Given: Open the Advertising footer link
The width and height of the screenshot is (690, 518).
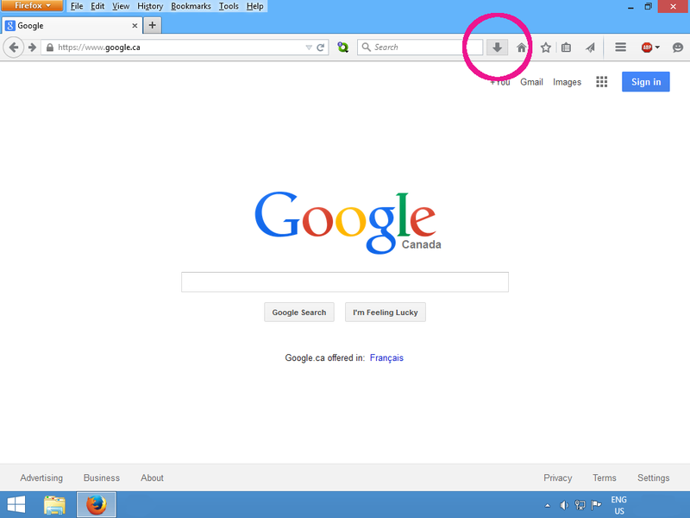Looking at the screenshot, I should 41,478.
